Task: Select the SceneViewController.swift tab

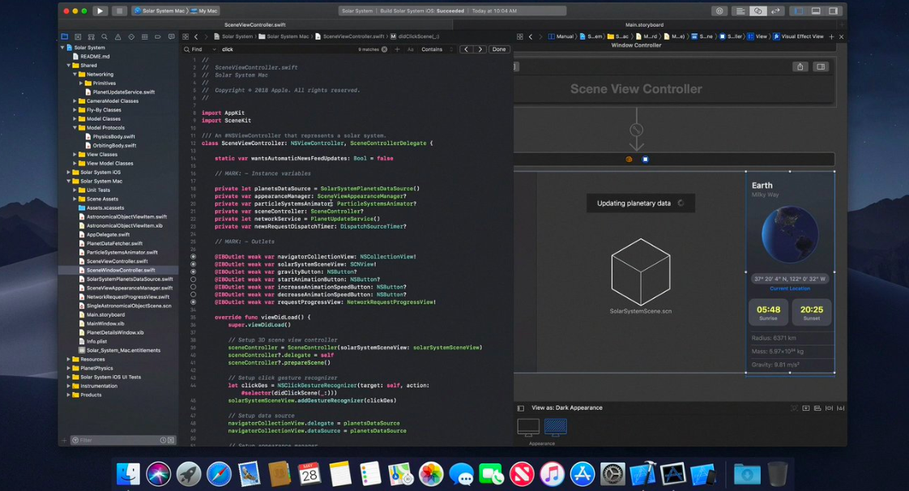Action: click(x=255, y=25)
